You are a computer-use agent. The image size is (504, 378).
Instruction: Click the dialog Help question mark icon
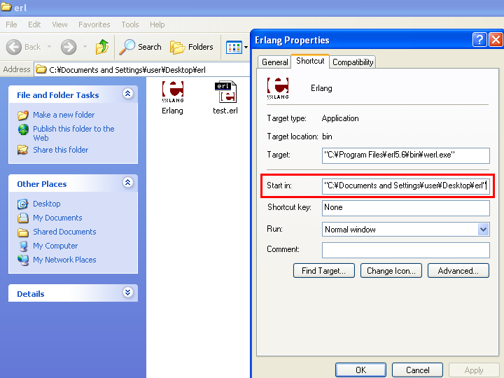479,40
